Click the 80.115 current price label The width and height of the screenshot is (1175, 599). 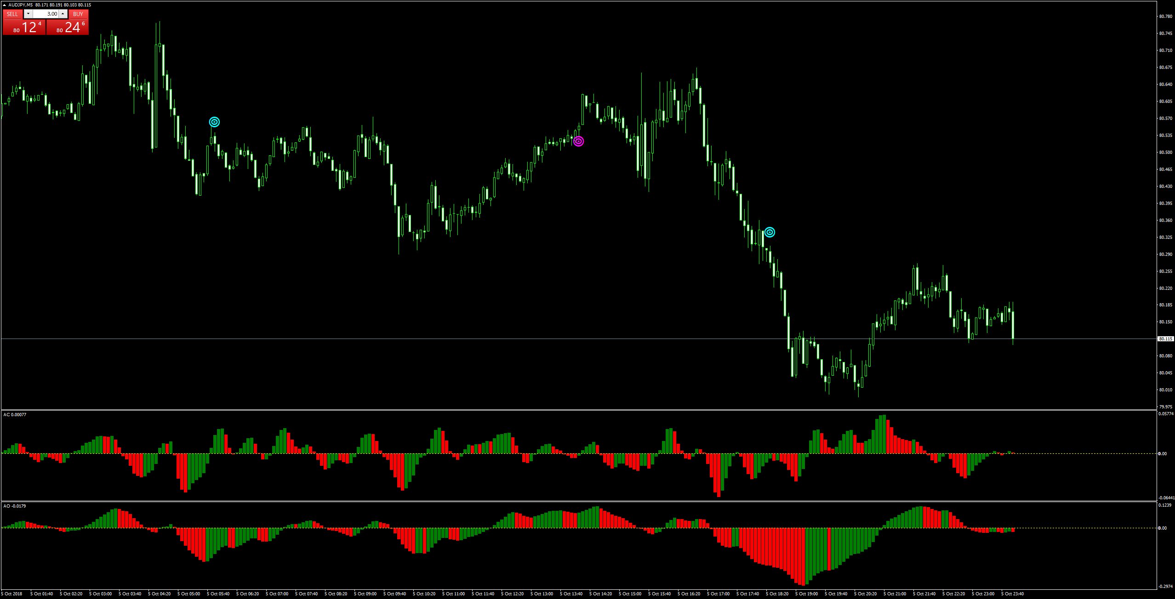[x=1165, y=339]
